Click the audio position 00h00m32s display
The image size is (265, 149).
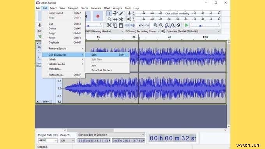tap(172, 138)
